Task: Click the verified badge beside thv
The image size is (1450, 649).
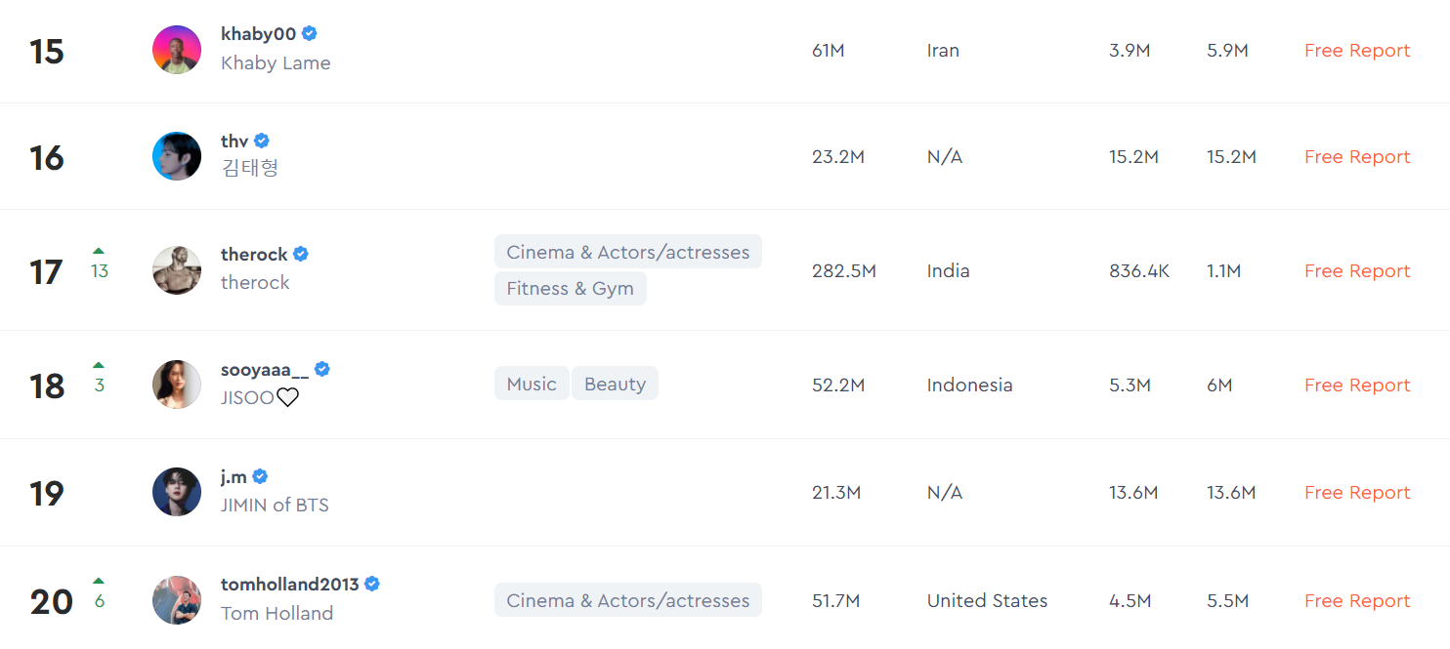Action: (x=262, y=141)
